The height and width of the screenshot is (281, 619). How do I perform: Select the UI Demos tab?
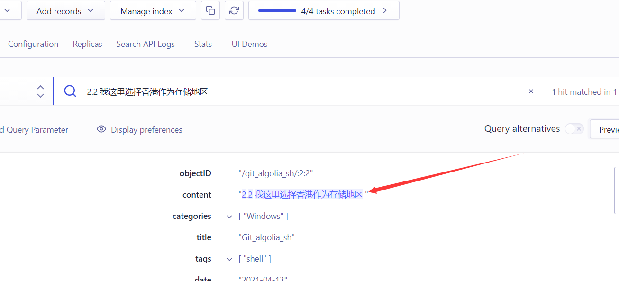tap(249, 44)
